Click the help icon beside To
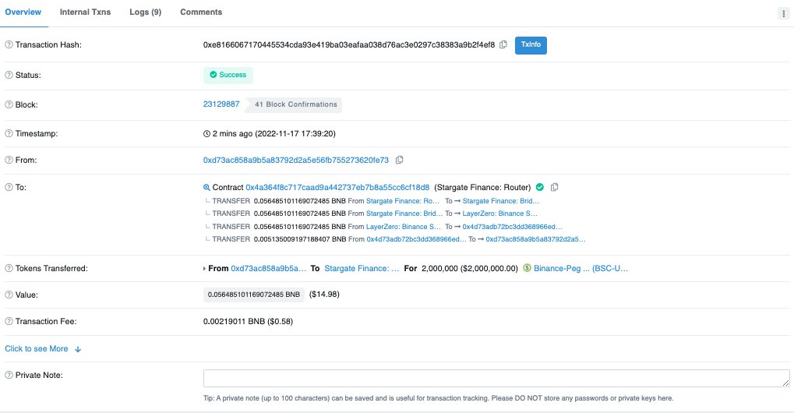 (x=9, y=187)
